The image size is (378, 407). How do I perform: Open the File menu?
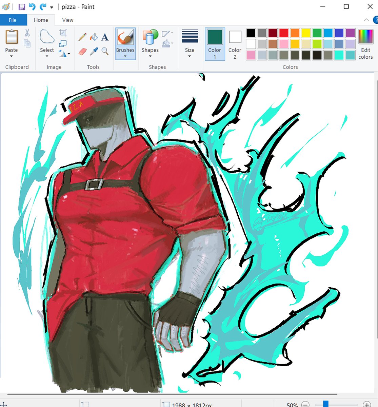pyautogui.click(x=13, y=20)
